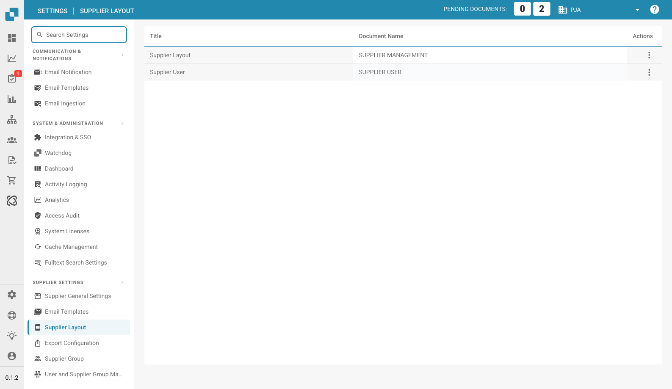This screenshot has width=672, height=389.
Task: Collapse the Supplier Settings section
Action: coord(122,282)
